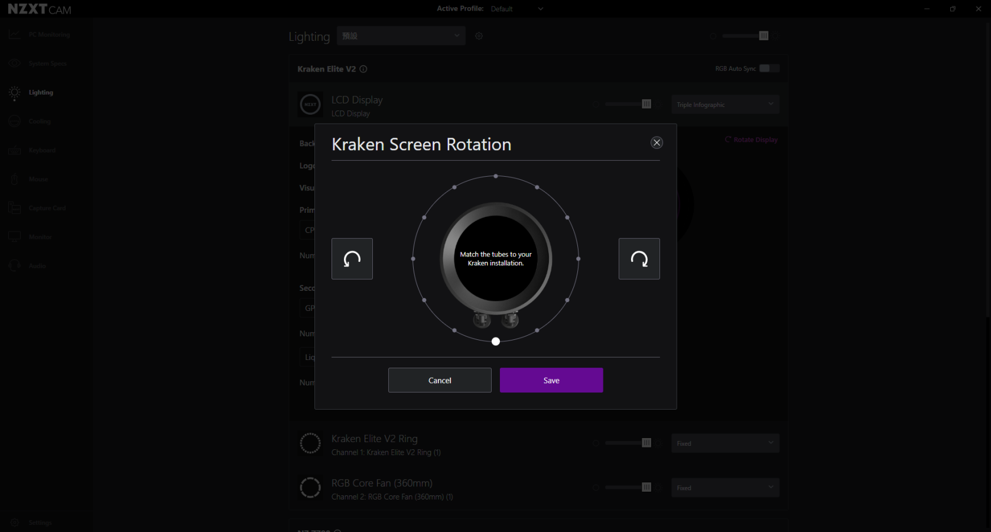Click the Save button
991x532 pixels.
click(x=551, y=380)
